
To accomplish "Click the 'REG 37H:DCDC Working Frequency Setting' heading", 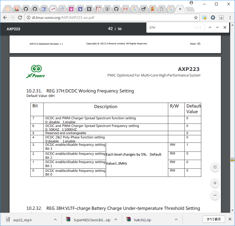I will [90, 91].
